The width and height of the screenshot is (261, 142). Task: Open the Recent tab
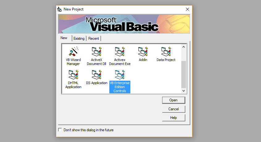[94, 39]
